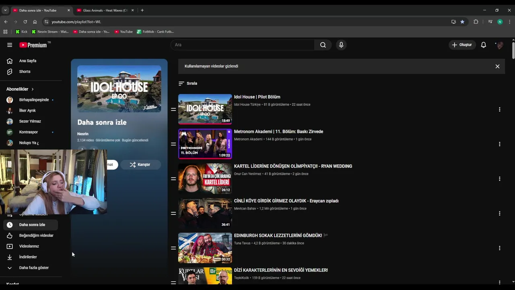
Task: Open the notifications bell
Action: [484, 45]
